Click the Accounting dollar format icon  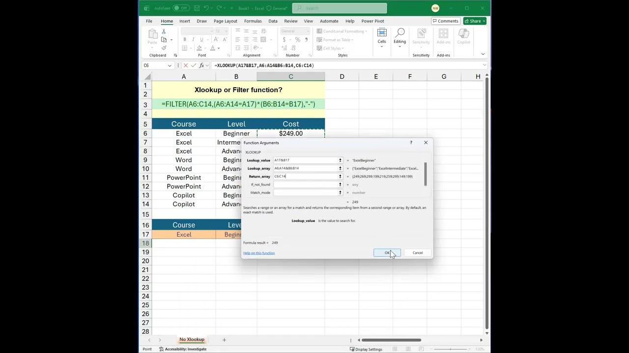tap(284, 40)
